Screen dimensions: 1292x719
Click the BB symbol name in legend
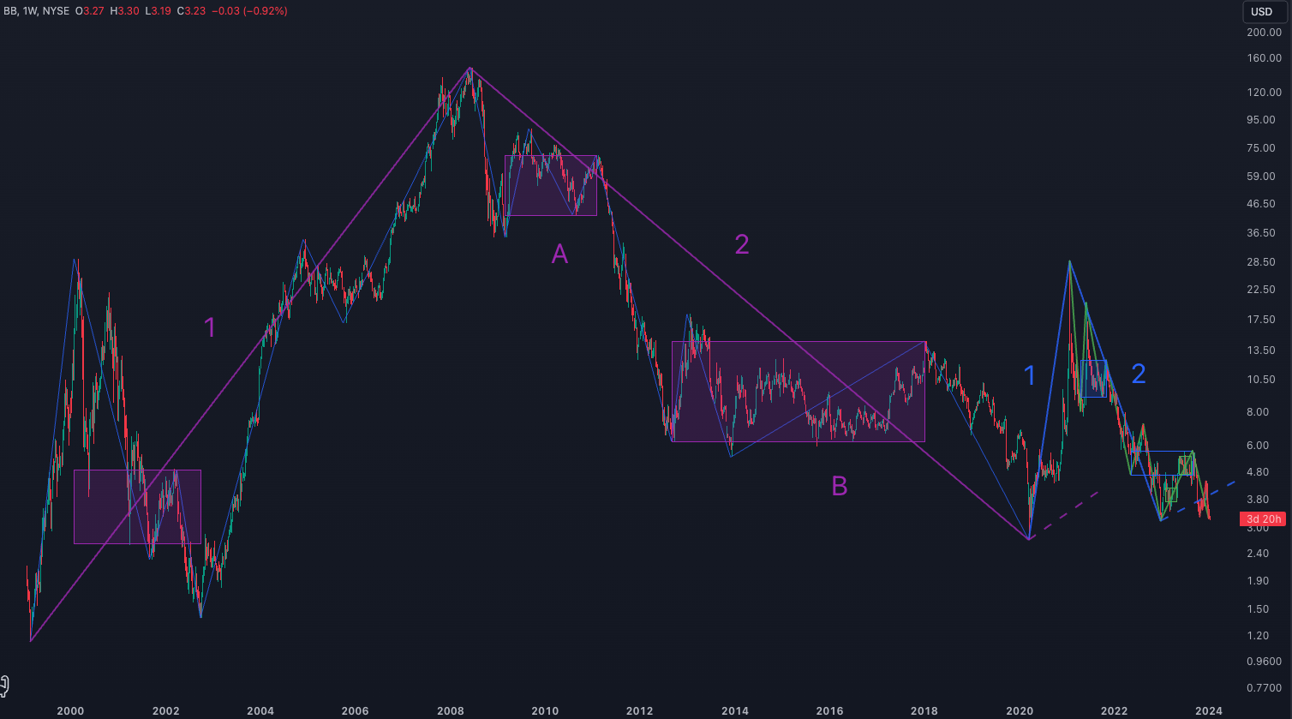tap(10, 11)
